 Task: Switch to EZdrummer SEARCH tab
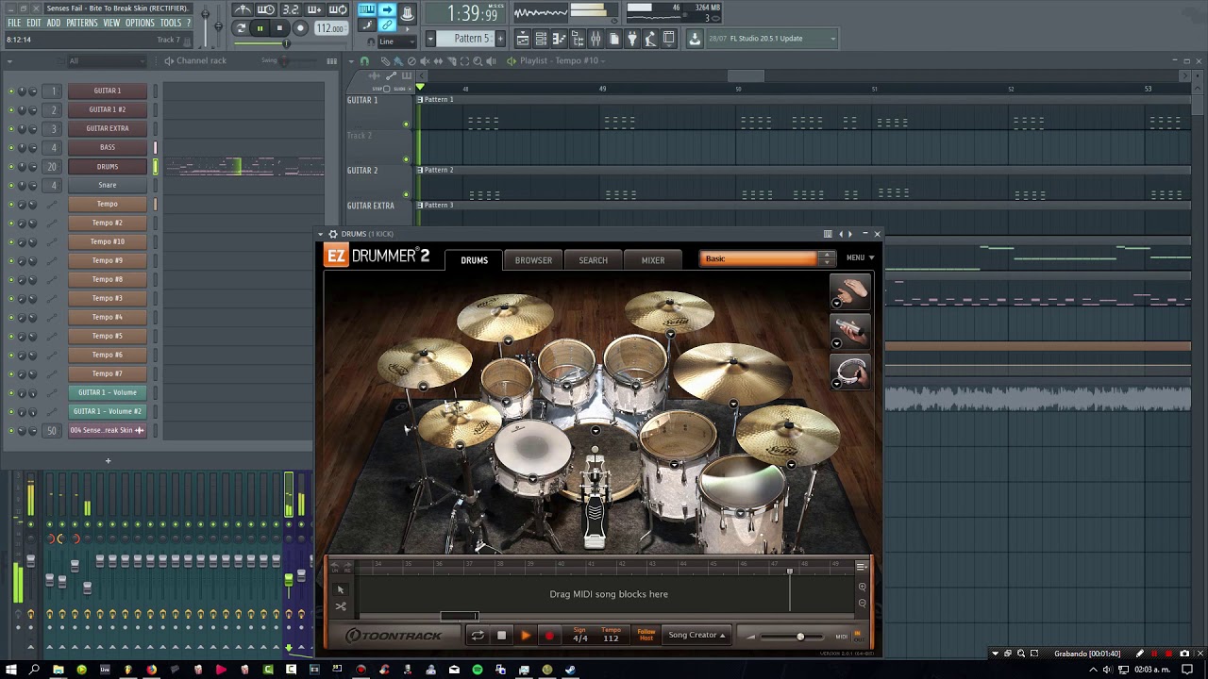pos(594,260)
